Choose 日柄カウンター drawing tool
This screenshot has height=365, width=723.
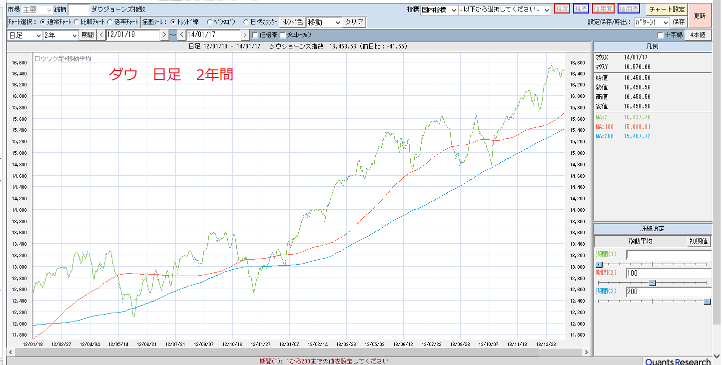click(x=246, y=22)
